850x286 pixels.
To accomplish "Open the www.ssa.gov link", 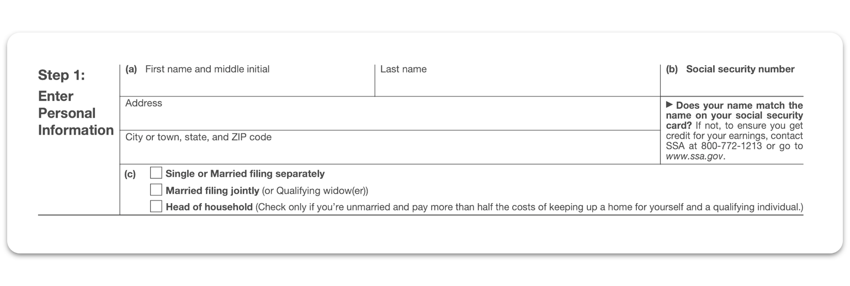I will (694, 156).
